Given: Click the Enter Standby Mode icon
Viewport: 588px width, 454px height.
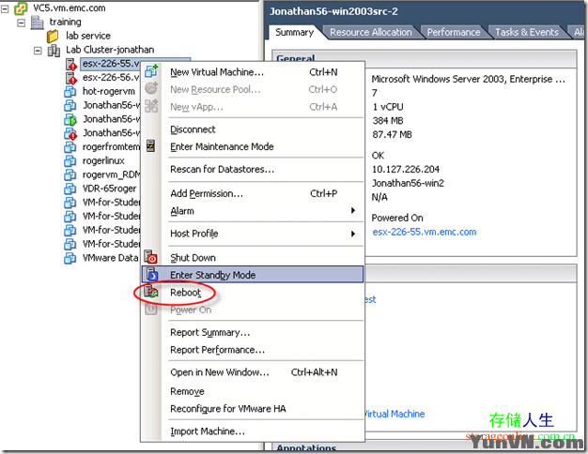Looking at the screenshot, I should [152, 275].
